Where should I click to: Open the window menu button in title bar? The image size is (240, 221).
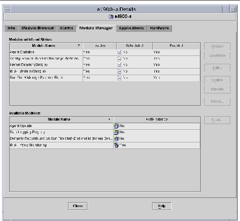point(7,10)
